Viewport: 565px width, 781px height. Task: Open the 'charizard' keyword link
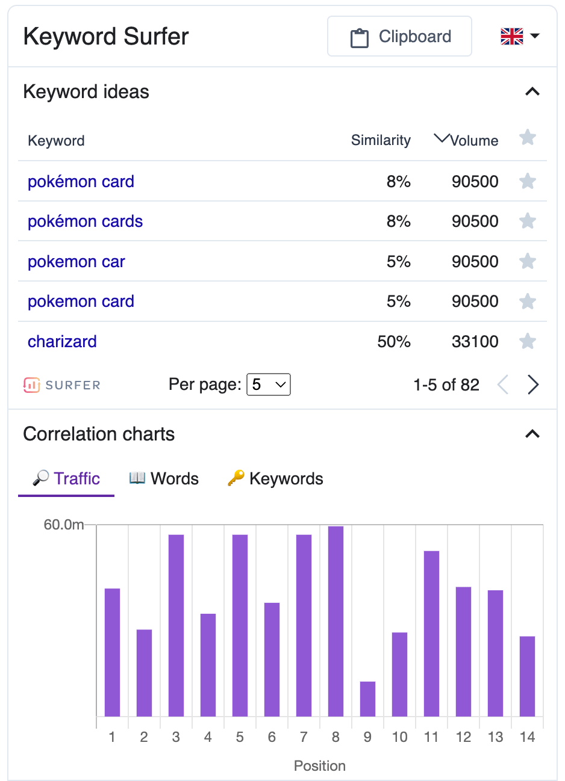(x=62, y=342)
